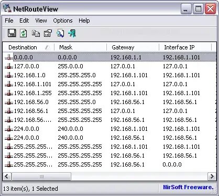Open the File menu
The image size is (219, 196).
(9, 20)
